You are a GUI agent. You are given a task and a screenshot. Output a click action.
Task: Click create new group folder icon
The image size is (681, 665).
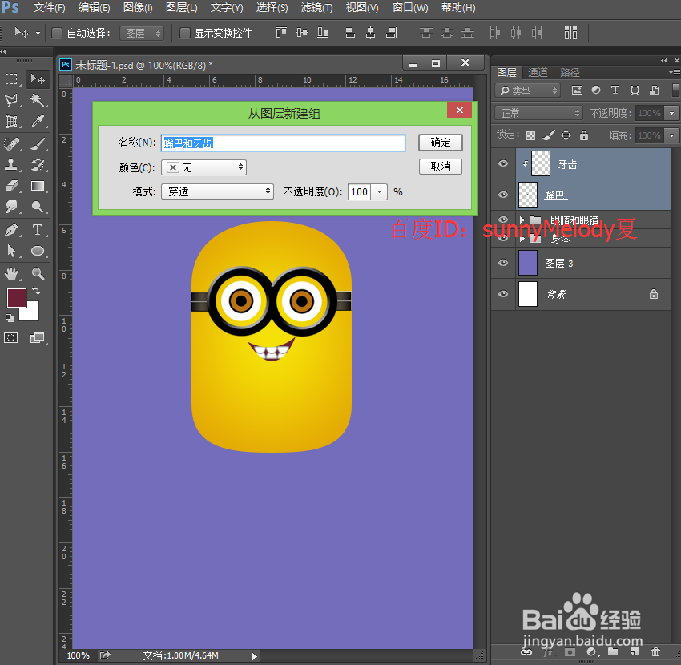pyautogui.click(x=613, y=651)
